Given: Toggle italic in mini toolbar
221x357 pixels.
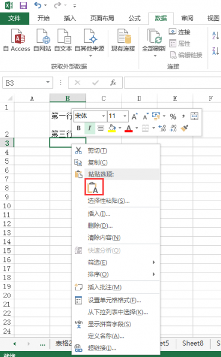Looking at the screenshot, I should pyautogui.click(x=89, y=128).
